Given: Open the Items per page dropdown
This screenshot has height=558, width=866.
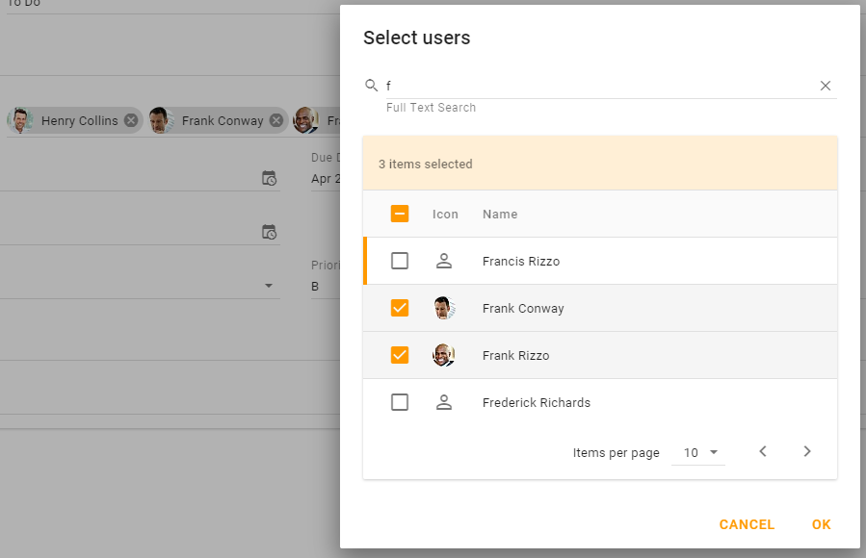Looking at the screenshot, I should [x=702, y=452].
